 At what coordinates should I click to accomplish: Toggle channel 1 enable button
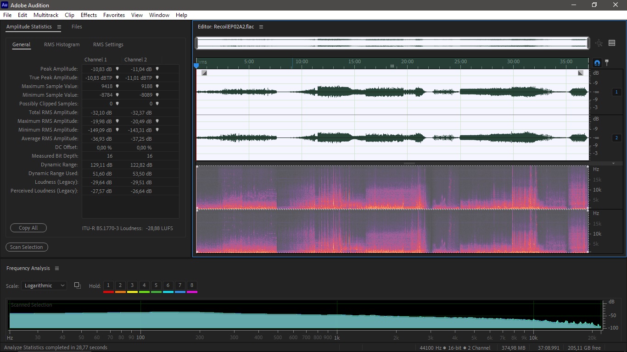617,92
